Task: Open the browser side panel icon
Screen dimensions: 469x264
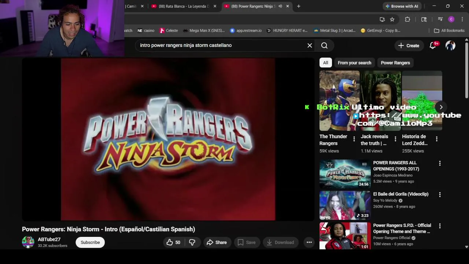Action: point(424,19)
